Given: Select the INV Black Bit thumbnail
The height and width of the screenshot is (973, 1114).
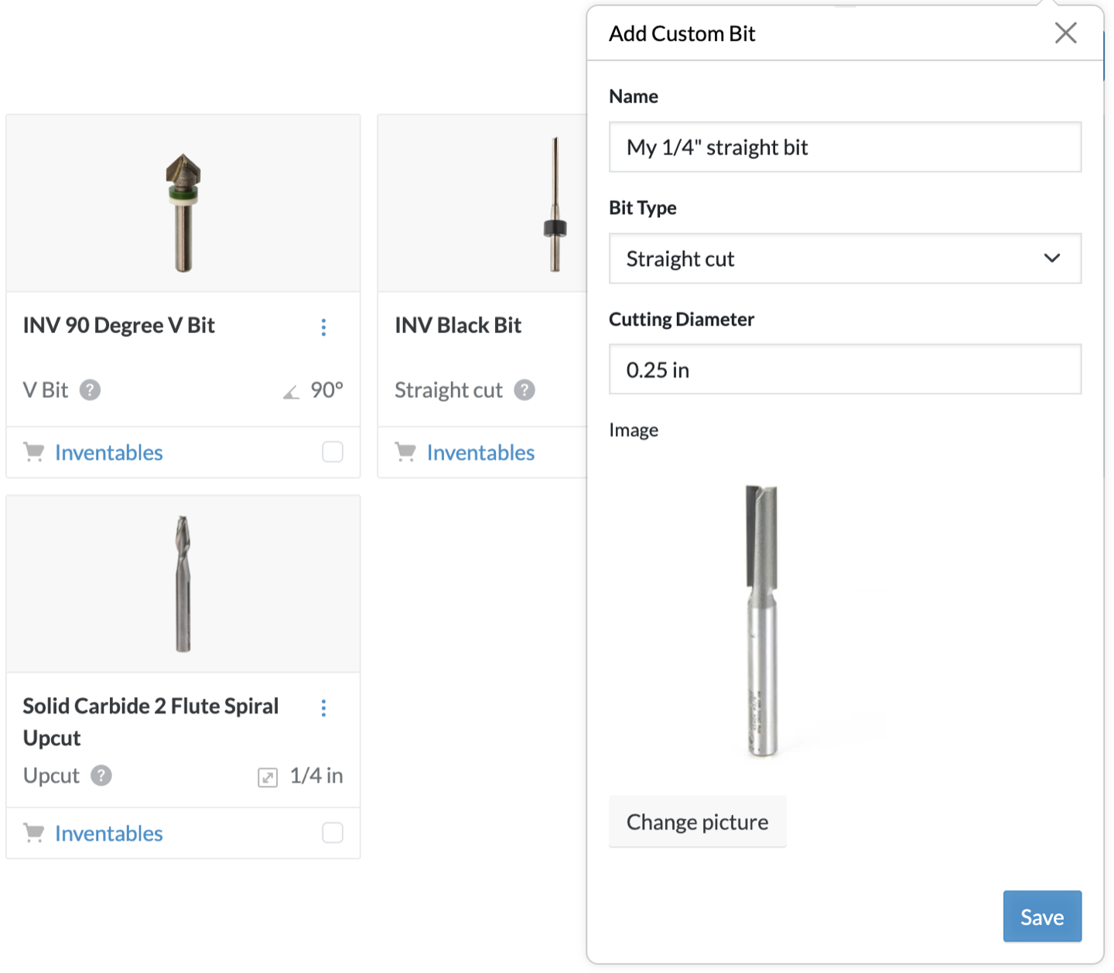Looking at the screenshot, I should [555, 204].
